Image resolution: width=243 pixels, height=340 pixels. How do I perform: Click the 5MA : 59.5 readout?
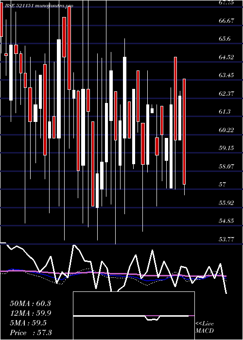(x=28, y=323)
